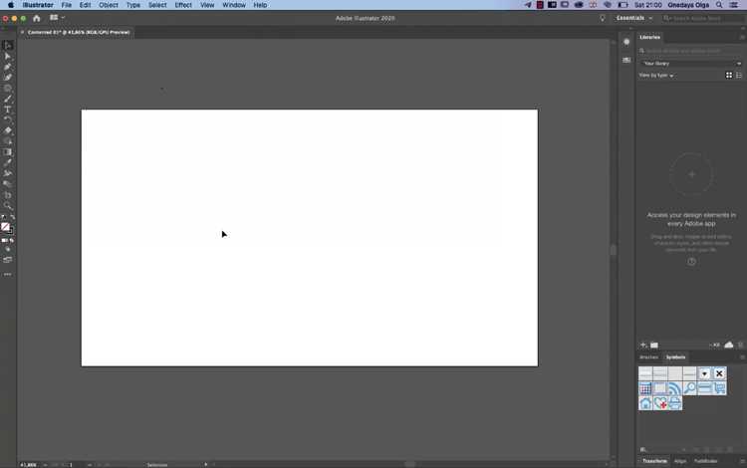Open the Help menu
747x468 pixels.
[260, 5]
